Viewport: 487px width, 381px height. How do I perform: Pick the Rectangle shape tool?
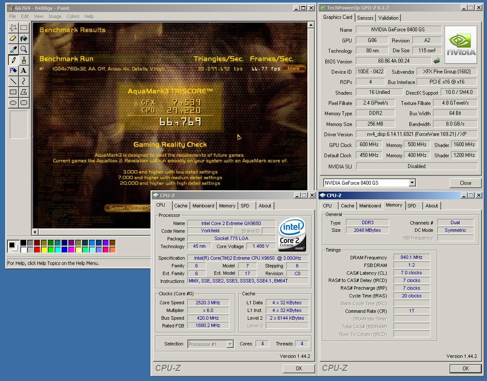pyautogui.click(x=13, y=92)
